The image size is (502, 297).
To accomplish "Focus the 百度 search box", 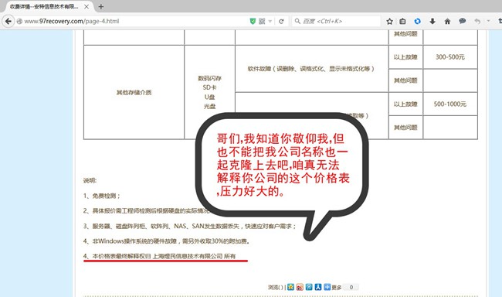I will (336, 21).
